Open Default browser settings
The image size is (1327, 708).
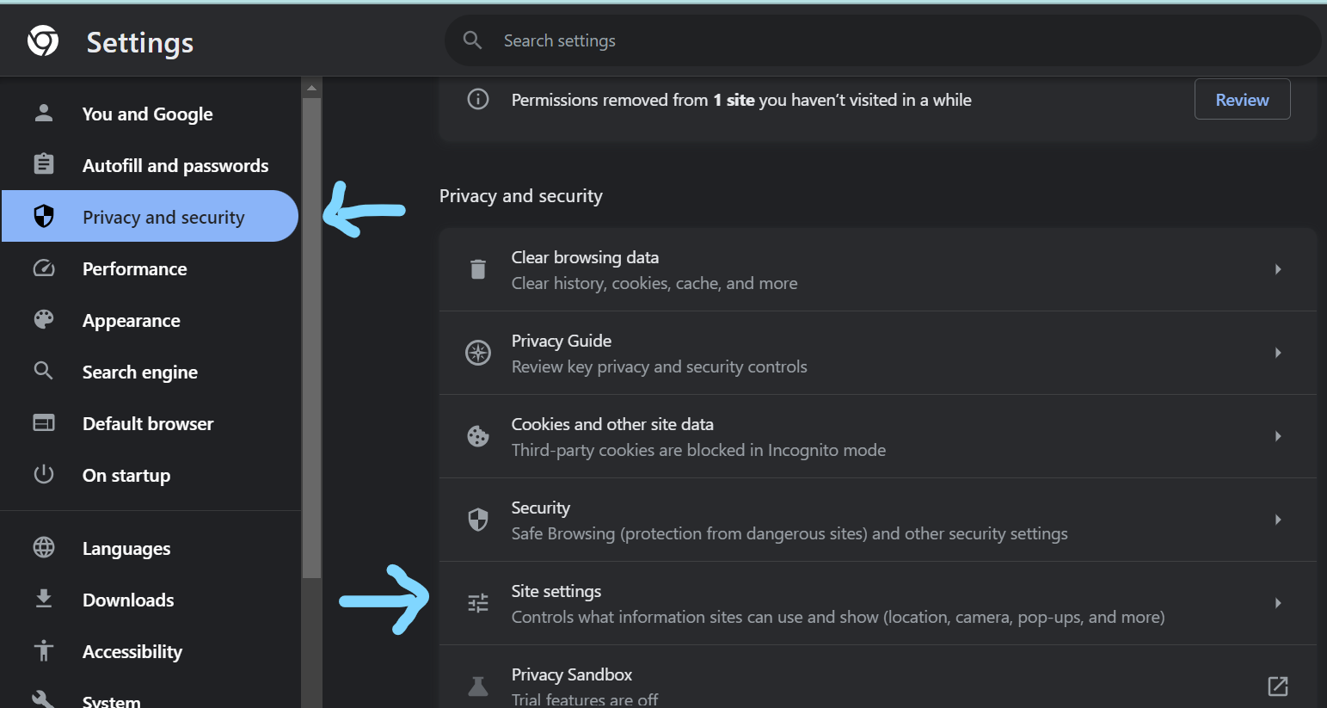coord(151,423)
